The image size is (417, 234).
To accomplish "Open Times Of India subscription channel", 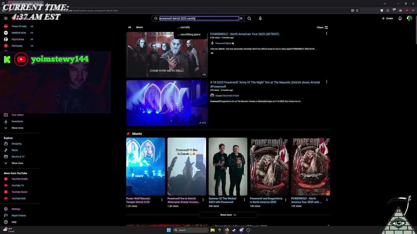I will point(19,26).
